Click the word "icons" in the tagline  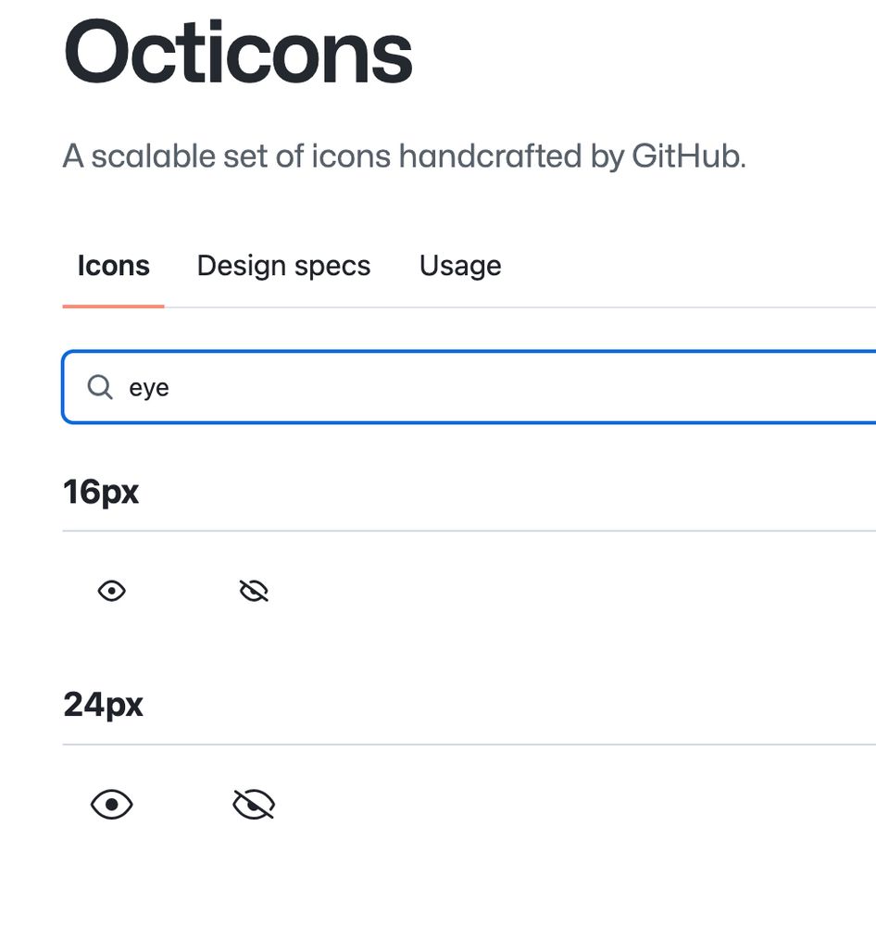pos(351,156)
